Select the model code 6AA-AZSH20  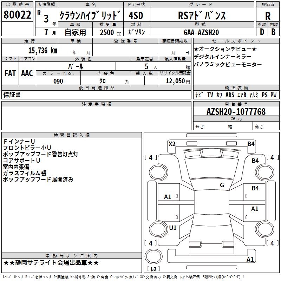coord(201,32)
